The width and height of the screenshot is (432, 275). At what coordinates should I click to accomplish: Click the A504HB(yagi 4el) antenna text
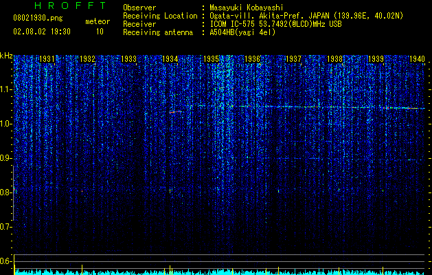(x=242, y=32)
